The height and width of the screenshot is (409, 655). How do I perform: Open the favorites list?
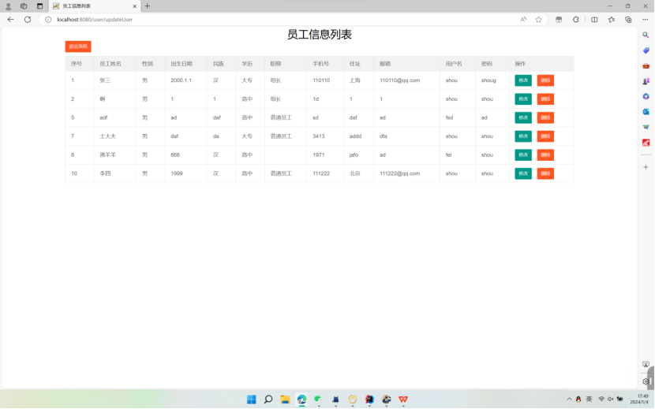pyautogui.click(x=611, y=20)
